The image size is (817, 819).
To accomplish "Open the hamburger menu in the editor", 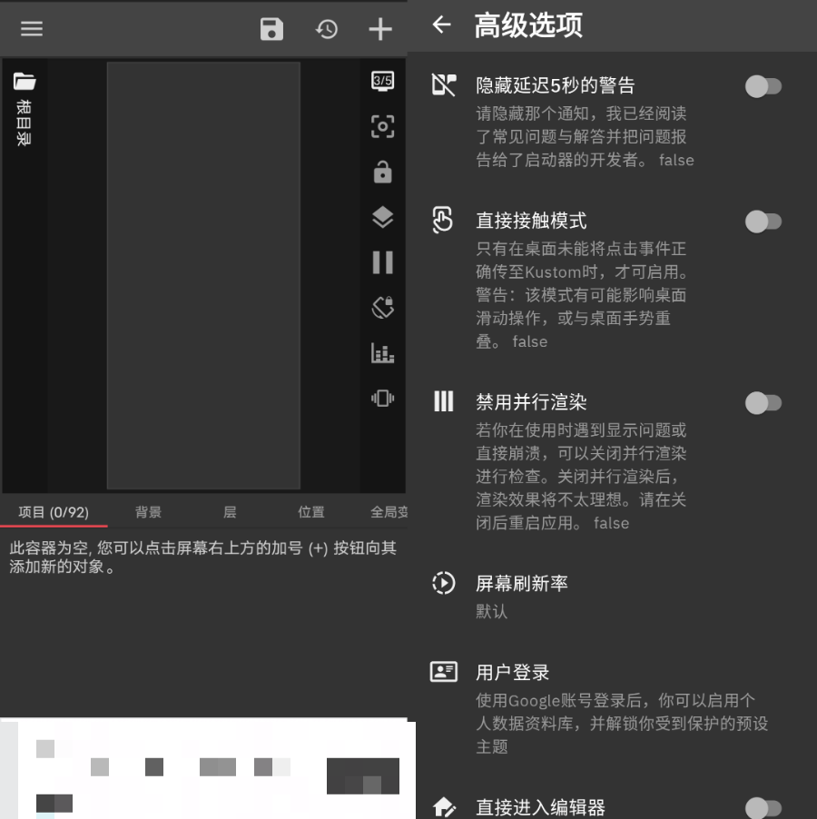I will point(32,29).
